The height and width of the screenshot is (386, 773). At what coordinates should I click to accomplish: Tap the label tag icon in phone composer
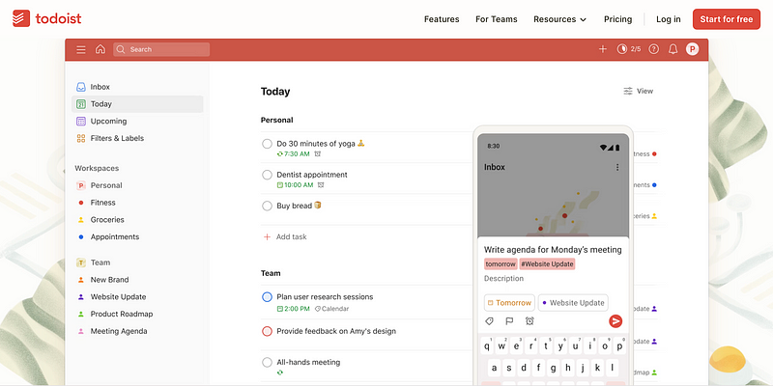pyautogui.click(x=490, y=321)
